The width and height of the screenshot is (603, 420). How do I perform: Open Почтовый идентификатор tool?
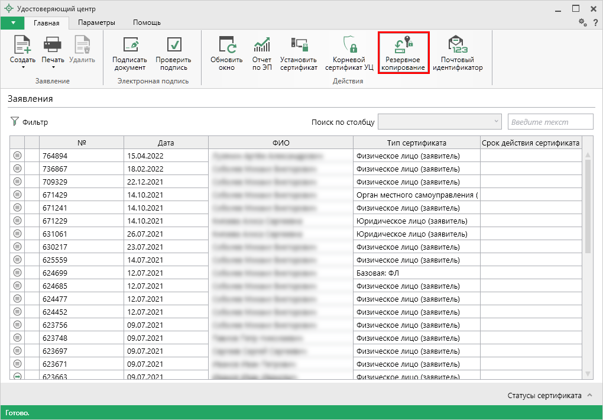457,45
